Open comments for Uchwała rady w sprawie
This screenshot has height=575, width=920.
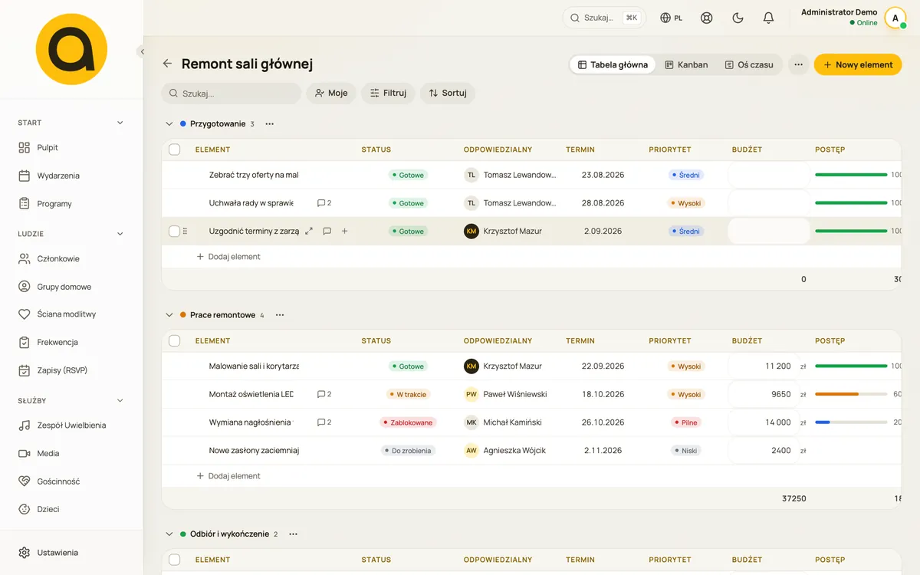[324, 203]
